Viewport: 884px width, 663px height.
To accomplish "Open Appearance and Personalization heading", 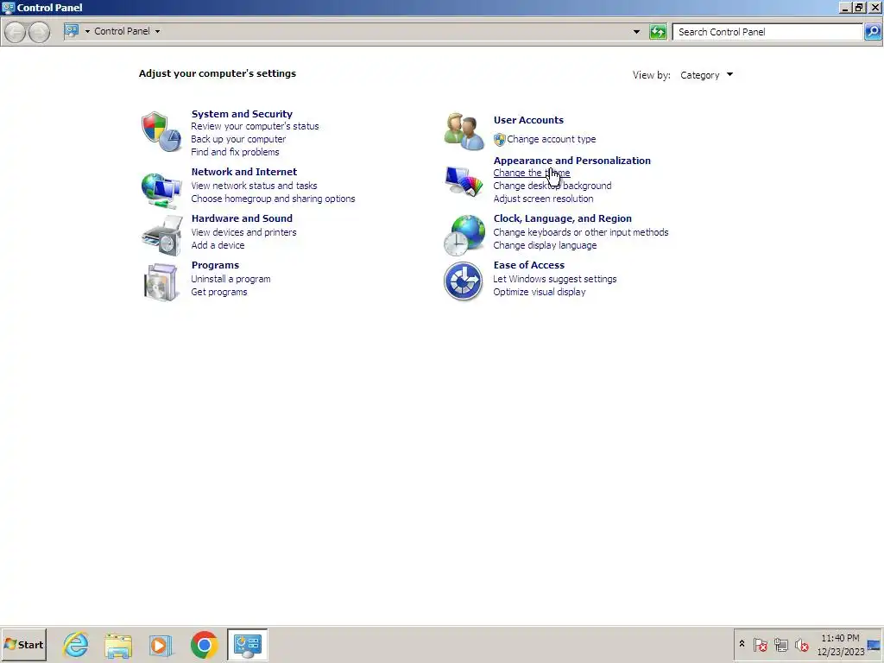I will 572,161.
